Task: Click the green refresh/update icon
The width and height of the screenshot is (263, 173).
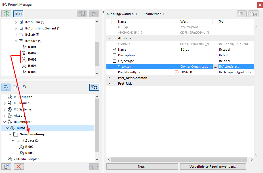Action: tap(6, 14)
